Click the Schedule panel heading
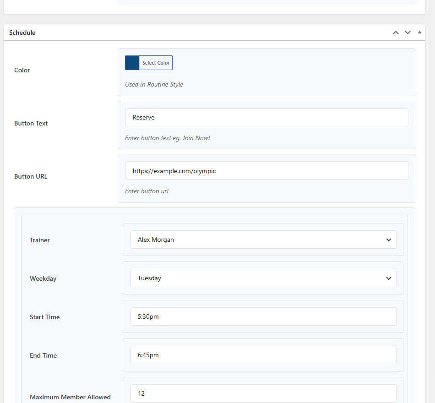This screenshot has height=403, width=435. (22, 33)
